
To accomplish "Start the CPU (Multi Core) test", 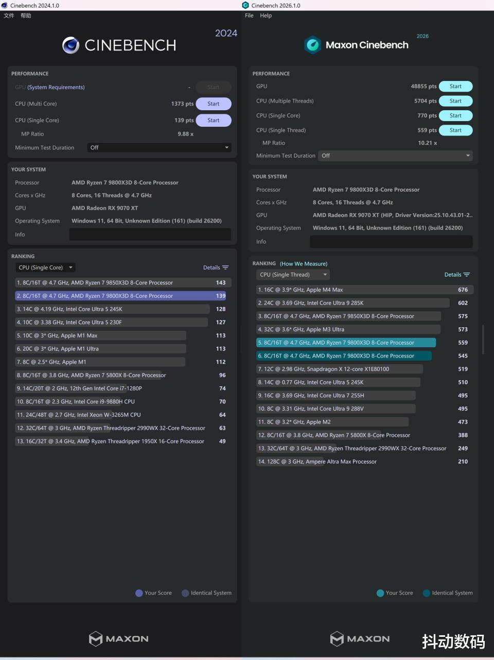I will (213, 104).
